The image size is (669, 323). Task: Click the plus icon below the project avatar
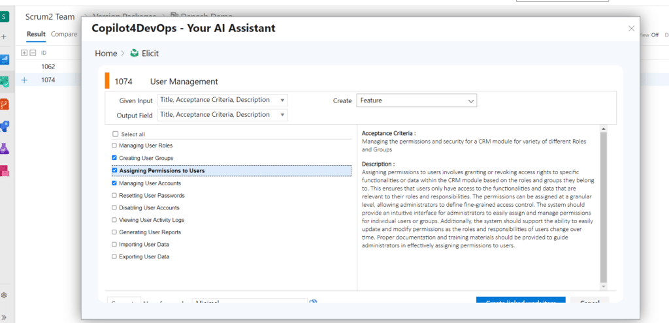pyautogui.click(x=4, y=37)
